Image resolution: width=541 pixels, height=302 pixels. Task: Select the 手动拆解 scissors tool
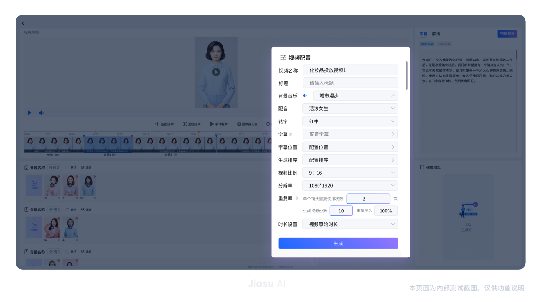tap(212, 124)
